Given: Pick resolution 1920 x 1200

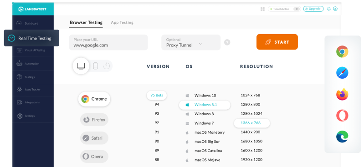Looking at the screenshot, I should click(251, 160).
